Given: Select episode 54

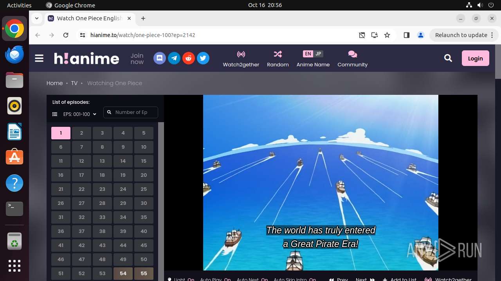Looking at the screenshot, I should coord(123,274).
